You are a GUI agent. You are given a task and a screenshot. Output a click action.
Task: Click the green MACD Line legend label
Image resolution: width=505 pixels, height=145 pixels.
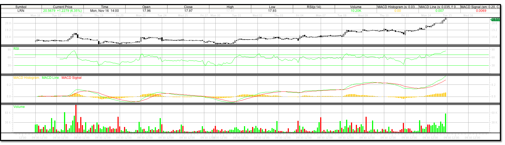[50, 78]
